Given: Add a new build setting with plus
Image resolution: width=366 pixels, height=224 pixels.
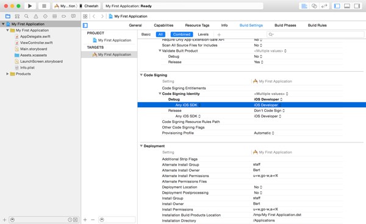Looking at the screenshot, I should [219, 35].
